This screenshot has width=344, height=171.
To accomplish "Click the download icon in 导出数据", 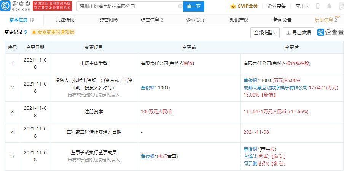I will 288,33.
